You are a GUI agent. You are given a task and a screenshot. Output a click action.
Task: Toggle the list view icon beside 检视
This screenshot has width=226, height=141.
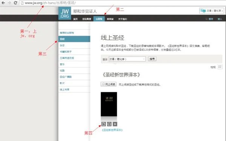(x=220, y=67)
